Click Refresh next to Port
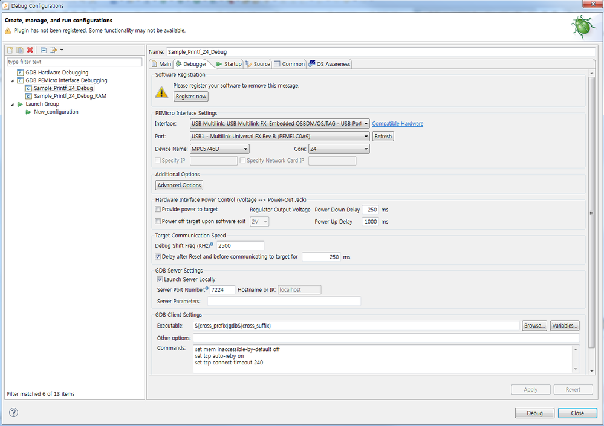Image resolution: width=604 pixels, height=426 pixels. tap(383, 136)
